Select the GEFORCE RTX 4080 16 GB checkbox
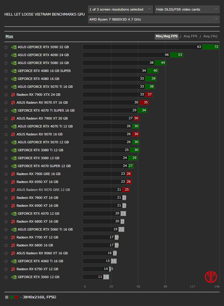The width and height of the screenshot is (224, 306). pos(6,79)
